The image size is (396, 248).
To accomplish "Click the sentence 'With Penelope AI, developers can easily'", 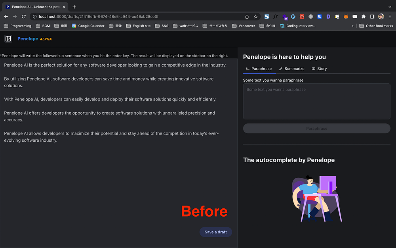I will pyautogui.click(x=110, y=99).
